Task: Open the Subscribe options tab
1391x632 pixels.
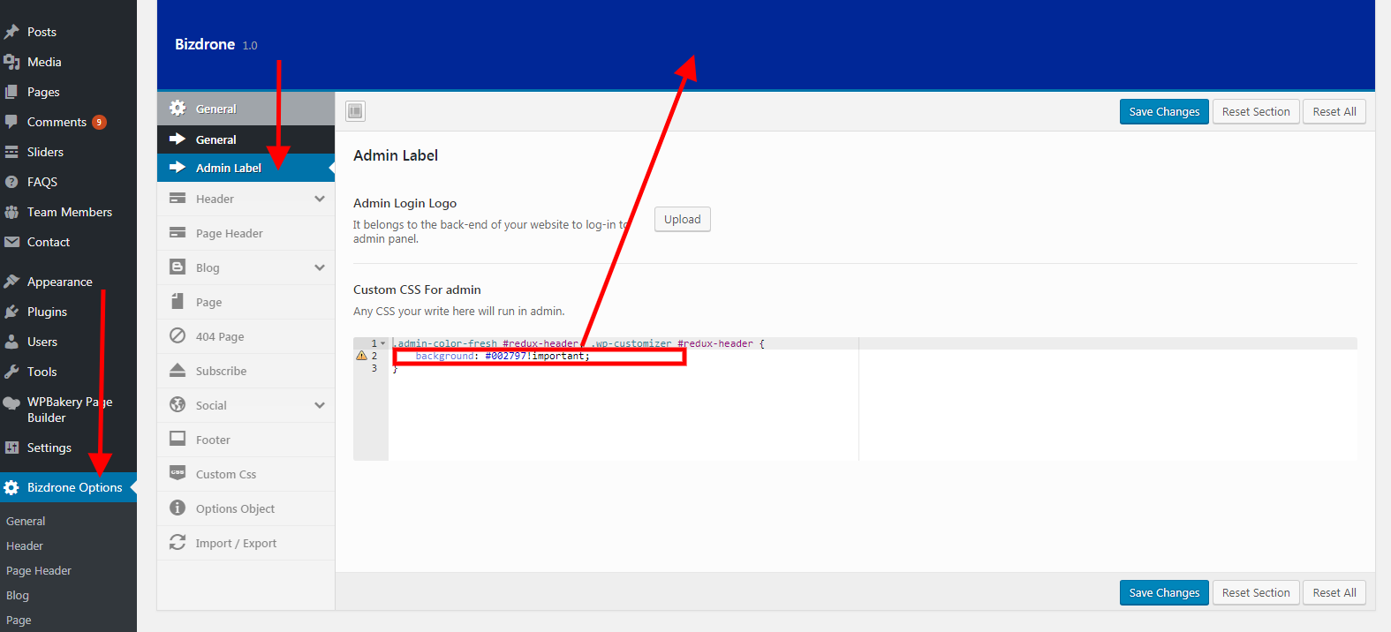Action: [246, 371]
